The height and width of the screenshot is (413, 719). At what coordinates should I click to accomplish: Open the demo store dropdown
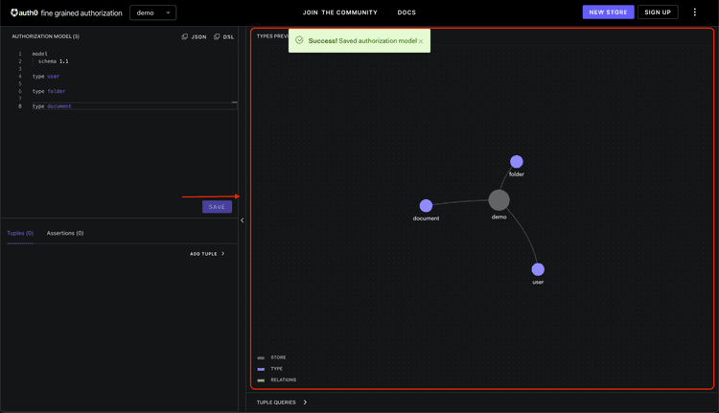pyautogui.click(x=152, y=12)
